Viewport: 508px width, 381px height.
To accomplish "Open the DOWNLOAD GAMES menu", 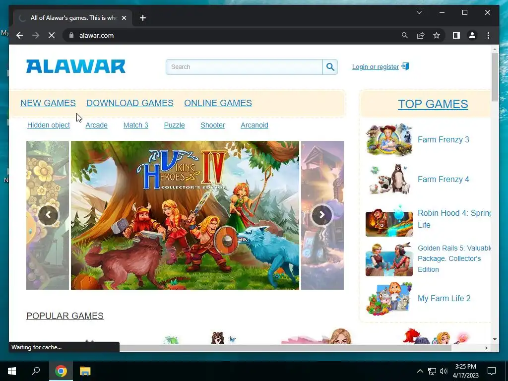I will point(130,103).
